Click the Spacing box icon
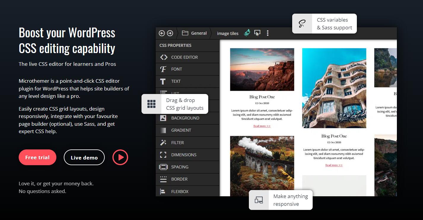The image size is (423, 220). [163, 167]
